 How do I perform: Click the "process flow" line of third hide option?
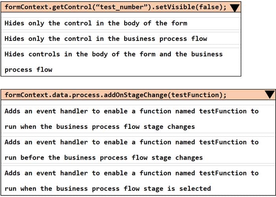pyautogui.click(x=28, y=70)
